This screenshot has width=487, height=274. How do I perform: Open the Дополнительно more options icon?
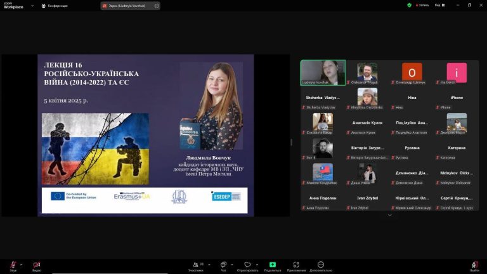click(321, 264)
